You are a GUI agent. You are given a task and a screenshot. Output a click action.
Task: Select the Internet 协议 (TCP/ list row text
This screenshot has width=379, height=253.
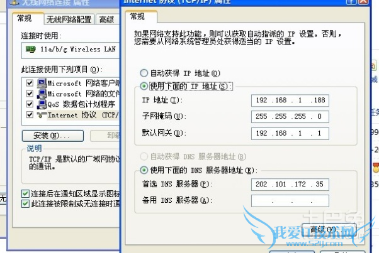(x=83, y=115)
